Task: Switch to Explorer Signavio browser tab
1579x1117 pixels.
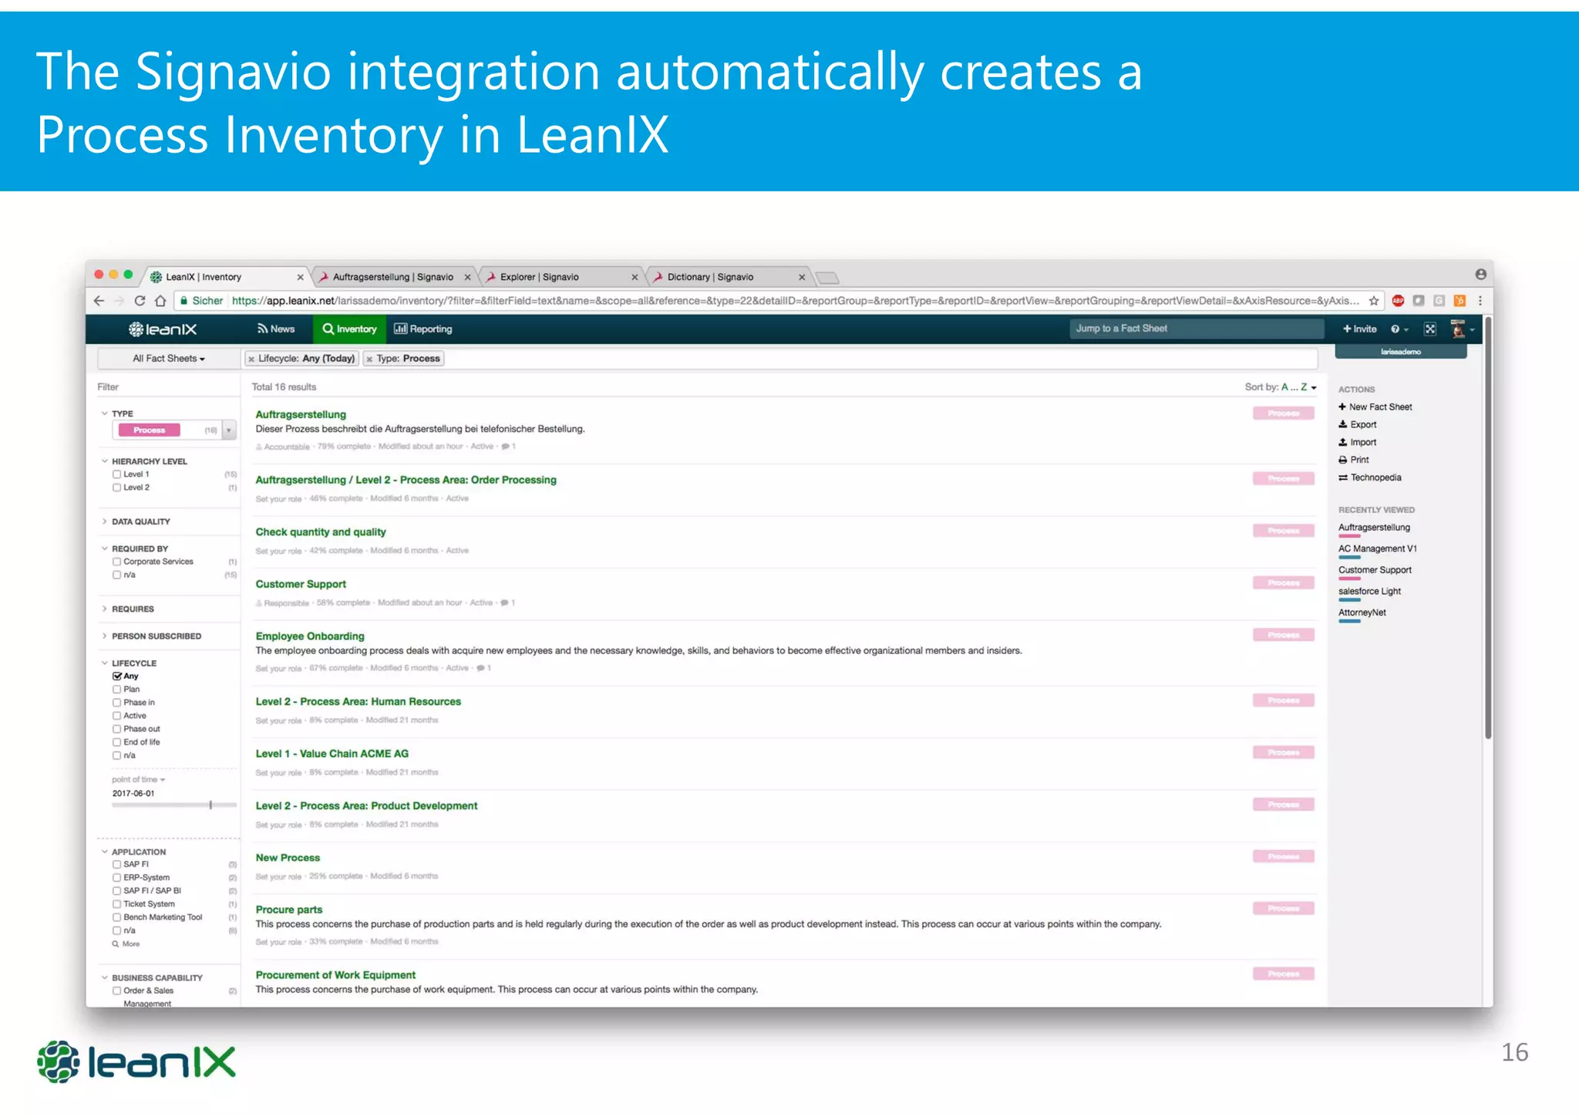Action: pyautogui.click(x=561, y=278)
